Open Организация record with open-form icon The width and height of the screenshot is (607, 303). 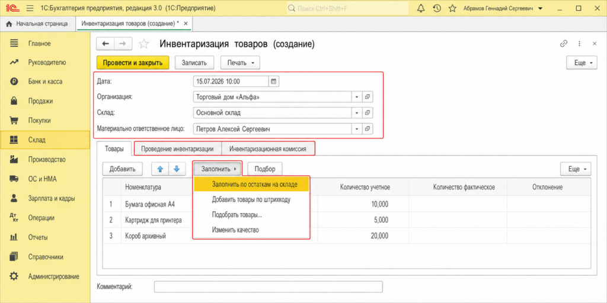point(368,97)
